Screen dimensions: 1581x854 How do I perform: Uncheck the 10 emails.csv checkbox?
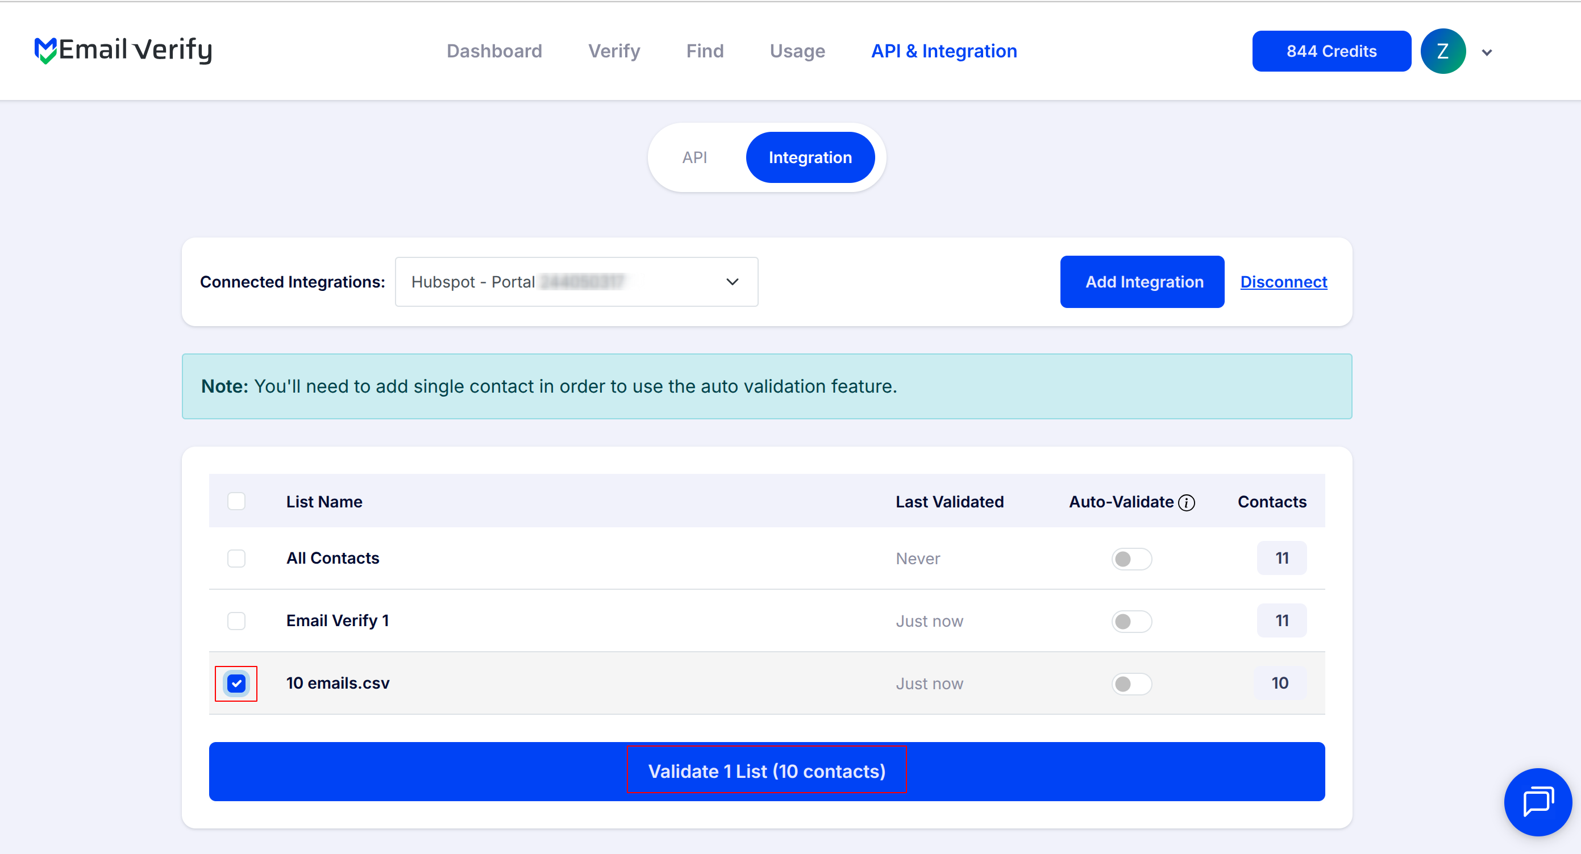[x=236, y=683]
